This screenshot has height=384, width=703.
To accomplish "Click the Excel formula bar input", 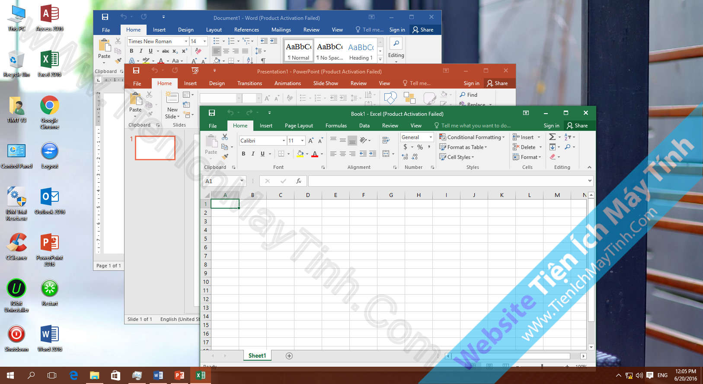I will (x=447, y=181).
